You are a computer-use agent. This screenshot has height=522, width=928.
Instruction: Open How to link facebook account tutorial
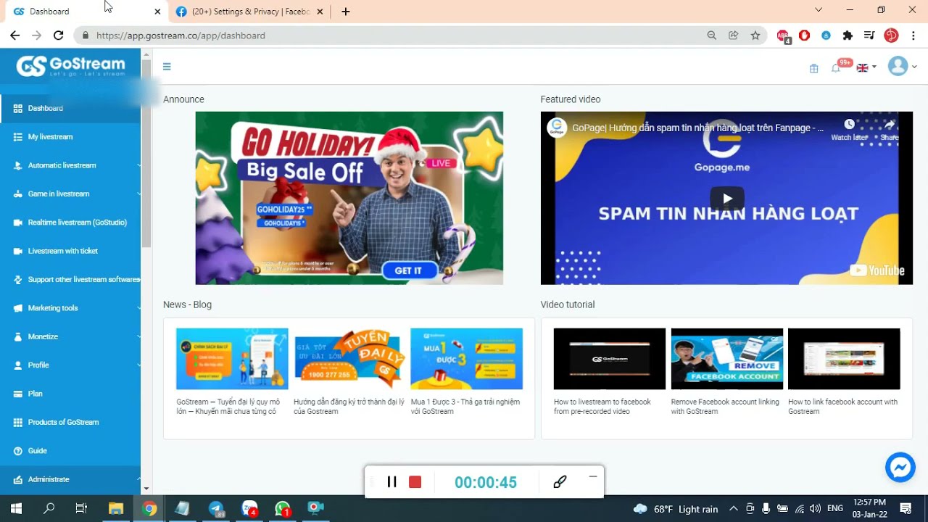844,372
